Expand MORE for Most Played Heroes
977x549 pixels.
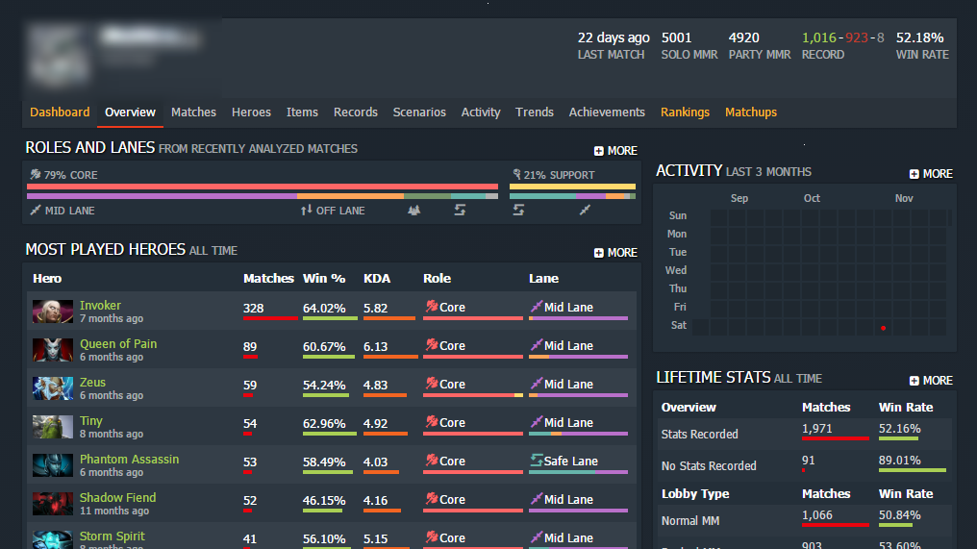pyautogui.click(x=615, y=252)
